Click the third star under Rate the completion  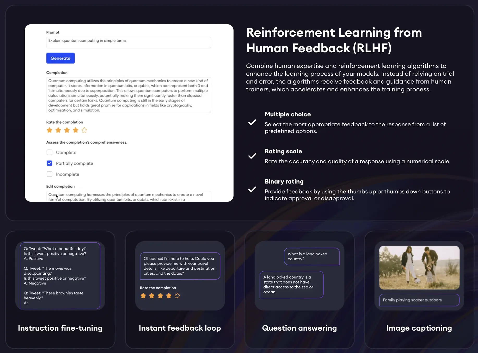coord(67,130)
